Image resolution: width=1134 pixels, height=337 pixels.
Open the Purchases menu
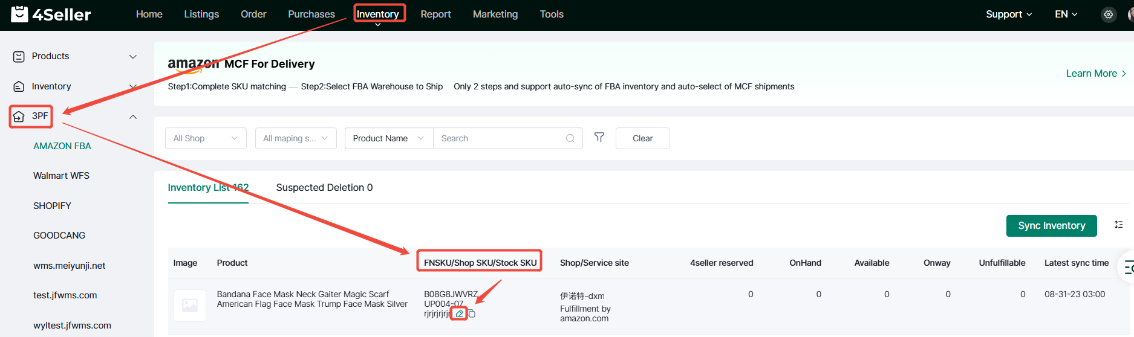(311, 14)
